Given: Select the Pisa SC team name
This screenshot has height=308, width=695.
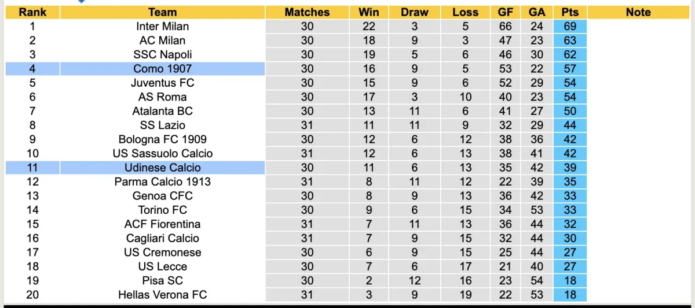Looking at the screenshot, I should click(x=162, y=280).
